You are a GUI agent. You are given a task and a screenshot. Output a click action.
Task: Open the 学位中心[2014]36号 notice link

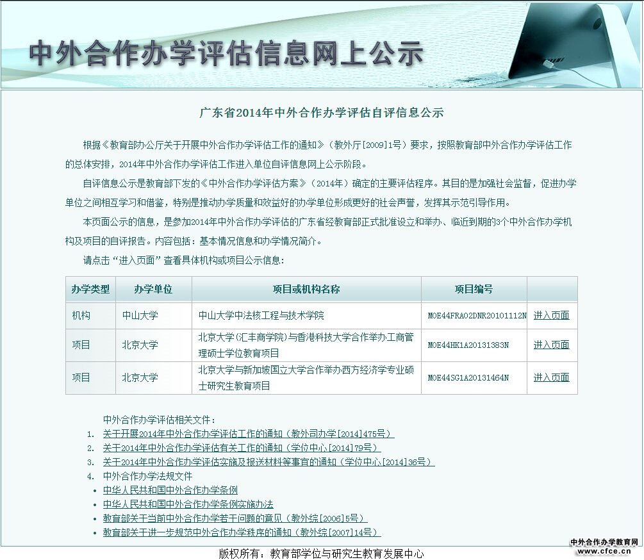pyautogui.click(x=268, y=462)
